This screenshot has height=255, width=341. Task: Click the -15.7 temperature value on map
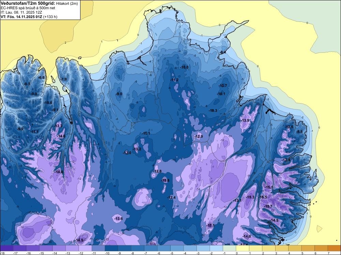(268, 206)
